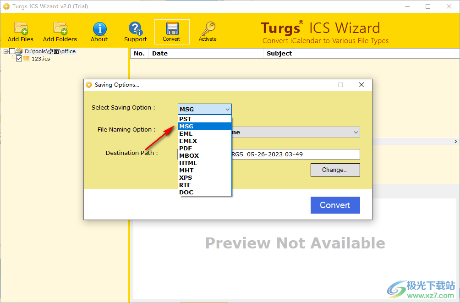
Task: Choose MBOX from the saving options list
Action: [205, 155]
